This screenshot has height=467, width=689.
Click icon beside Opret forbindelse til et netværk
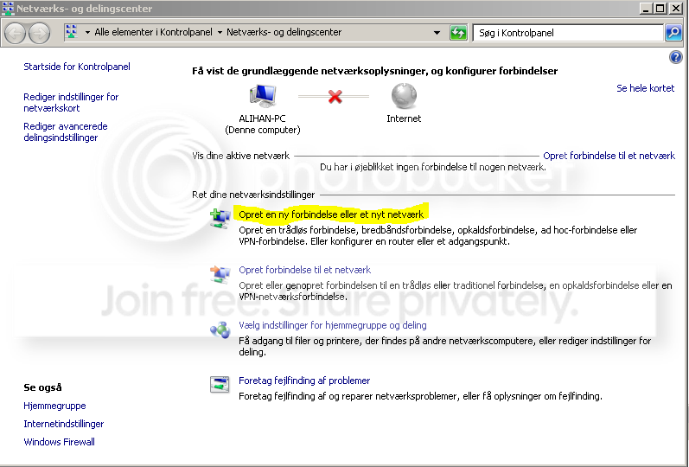click(x=220, y=274)
